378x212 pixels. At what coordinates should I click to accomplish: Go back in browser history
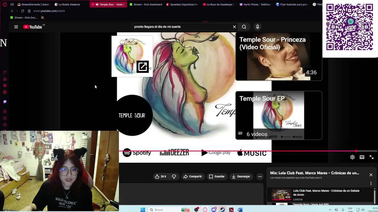tap(12, 11)
